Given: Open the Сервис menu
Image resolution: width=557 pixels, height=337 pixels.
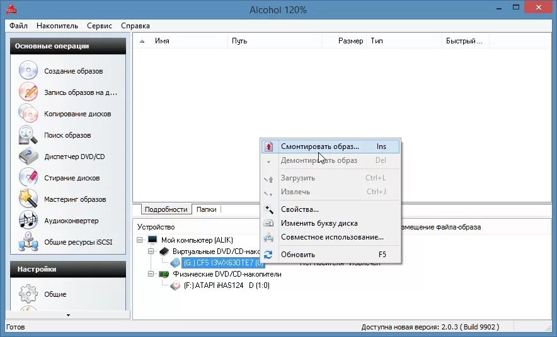Looking at the screenshot, I should pyautogui.click(x=100, y=26).
